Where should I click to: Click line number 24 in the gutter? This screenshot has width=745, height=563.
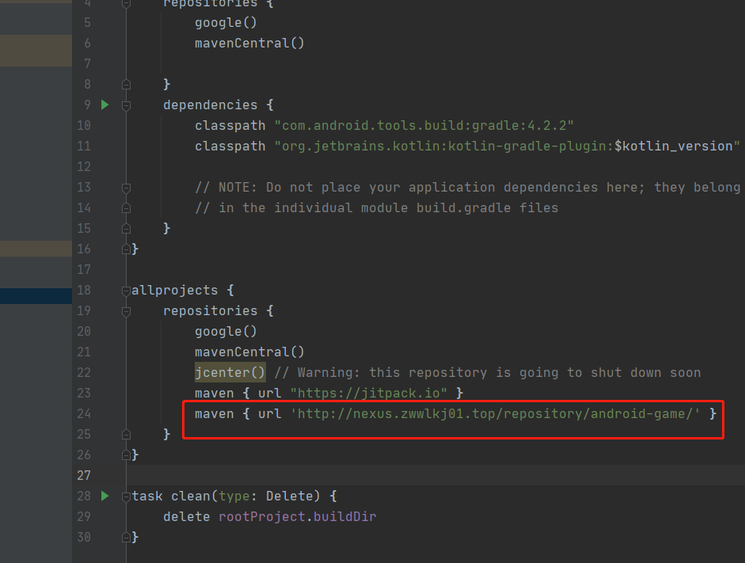click(x=84, y=413)
